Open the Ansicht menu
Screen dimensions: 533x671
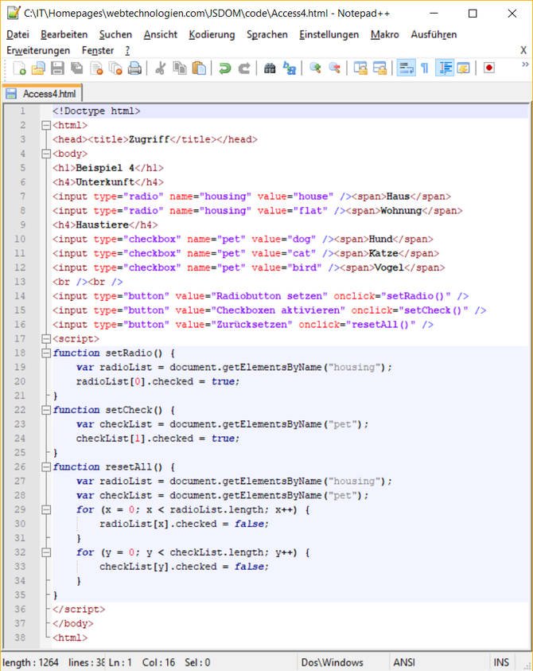161,34
